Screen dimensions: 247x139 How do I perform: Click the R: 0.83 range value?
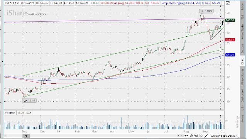point(94,3)
